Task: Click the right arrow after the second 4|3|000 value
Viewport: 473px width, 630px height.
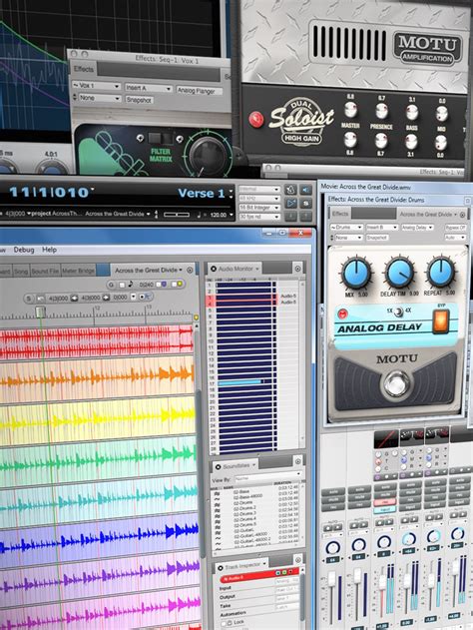Action: click(x=106, y=298)
